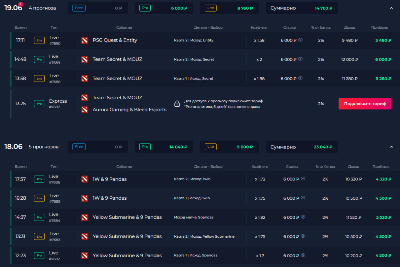Click the Подключить тариф button

click(x=365, y=104)
